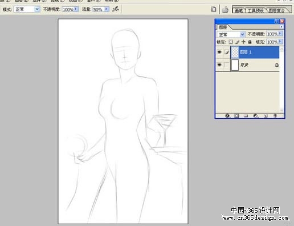Expand layers panel 不透明度 opacity slider arrow
Screen dimensions: 294x226
tap(280, 34)
